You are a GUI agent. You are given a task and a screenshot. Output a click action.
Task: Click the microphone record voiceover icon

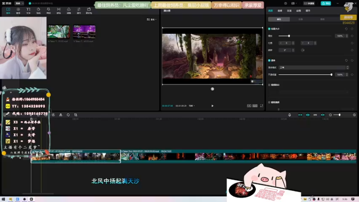[x=289, y=115]
